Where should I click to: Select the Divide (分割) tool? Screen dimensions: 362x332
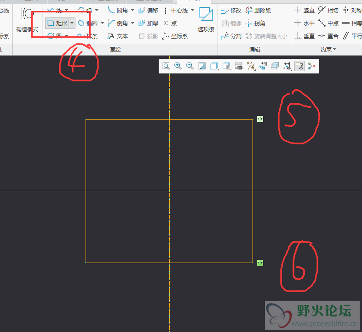pyautogui.click(x=231, y=36)
